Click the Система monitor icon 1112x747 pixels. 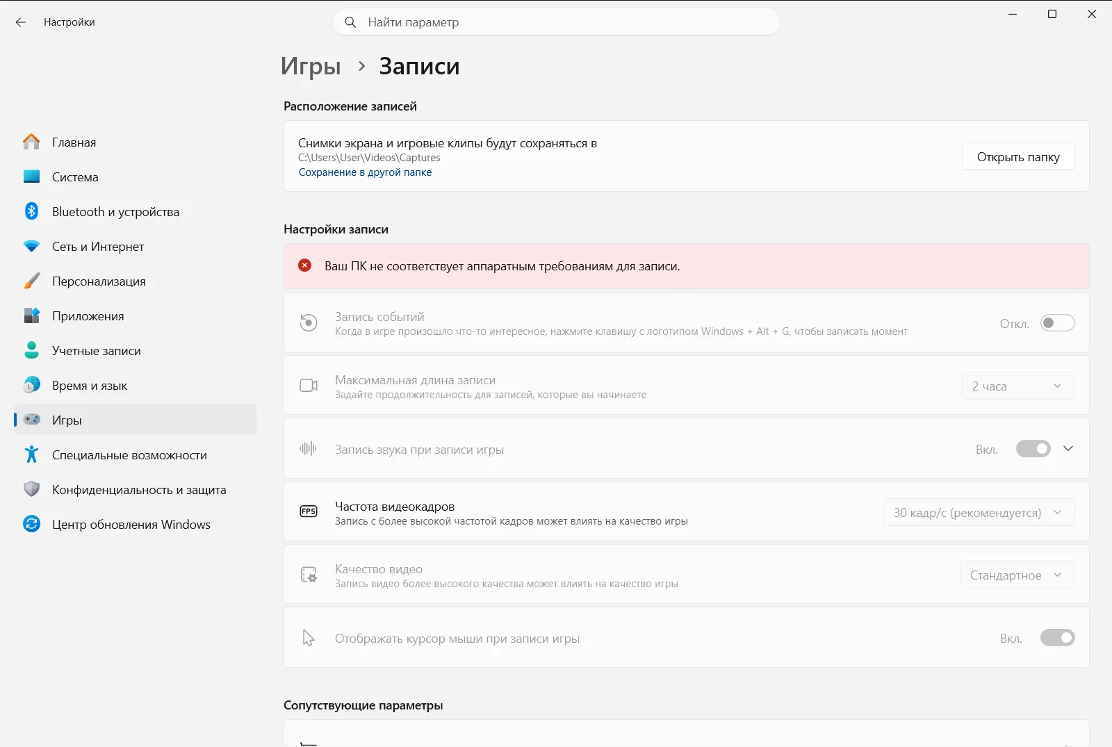pyautogui.click(x=31, y=177)
